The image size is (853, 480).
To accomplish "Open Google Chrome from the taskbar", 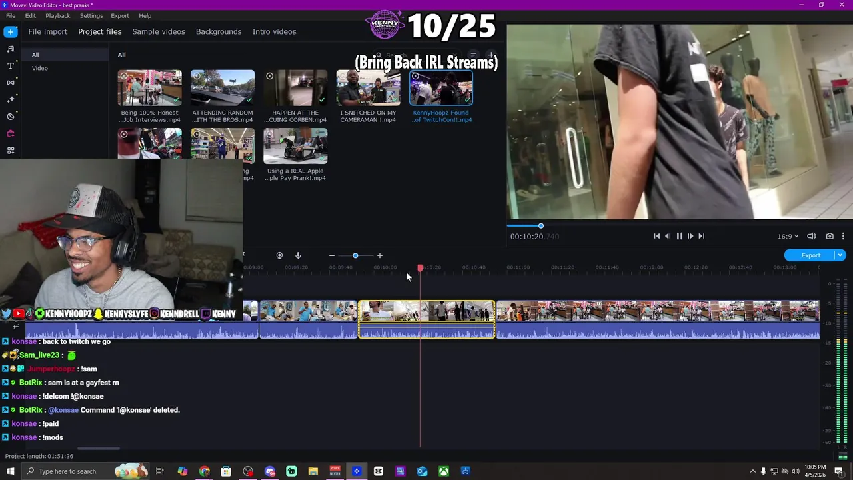I will (x=204, y=471).
